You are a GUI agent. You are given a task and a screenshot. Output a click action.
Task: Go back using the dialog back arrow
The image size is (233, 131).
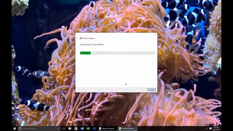(x=77, y=38)
